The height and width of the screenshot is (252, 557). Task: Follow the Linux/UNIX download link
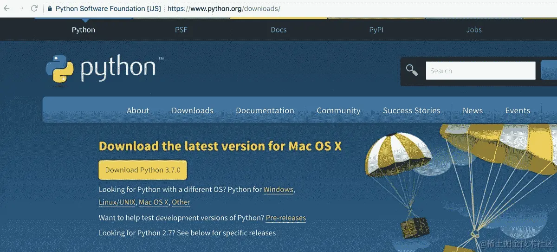click(117, 202)
